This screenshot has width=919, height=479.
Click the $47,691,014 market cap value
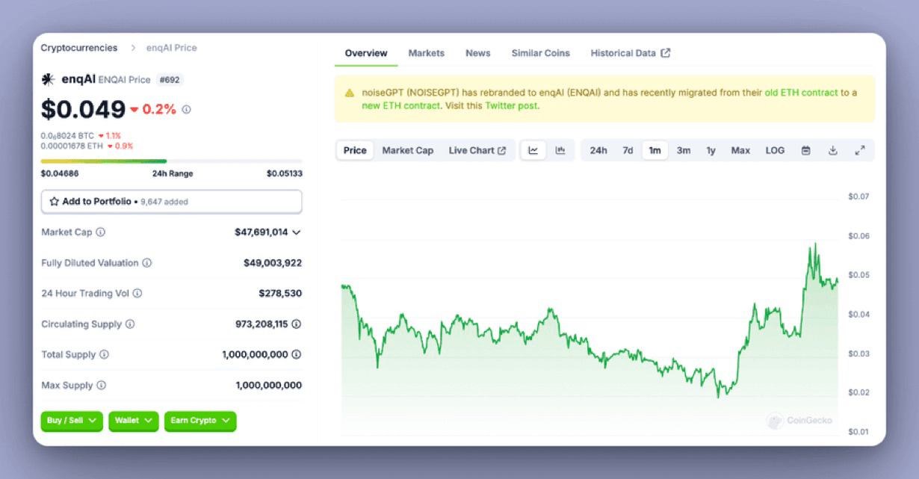(x=261, y=232)
